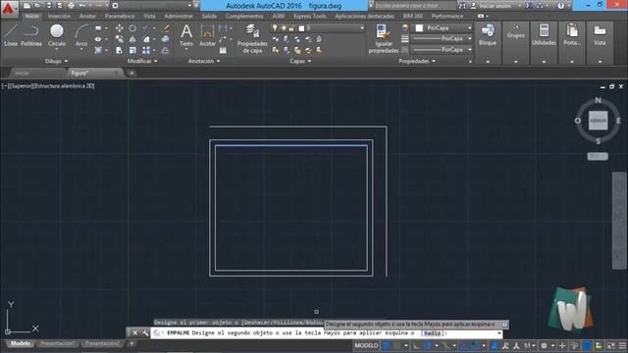
Task: Open the AutoCAD application menu
Action: tap(9, 9)
